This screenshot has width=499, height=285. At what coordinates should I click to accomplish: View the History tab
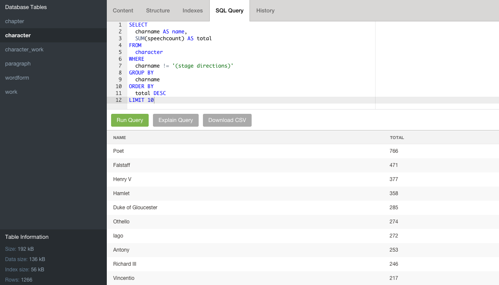click(x=265, y=11)
